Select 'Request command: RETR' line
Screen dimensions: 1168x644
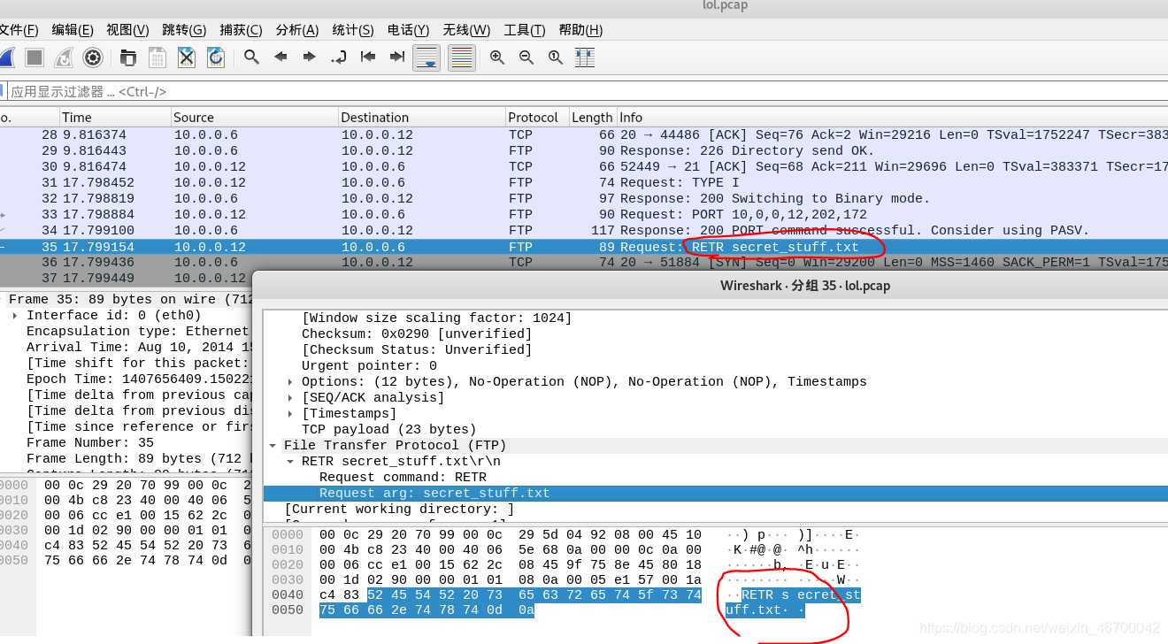pos(403,478)
